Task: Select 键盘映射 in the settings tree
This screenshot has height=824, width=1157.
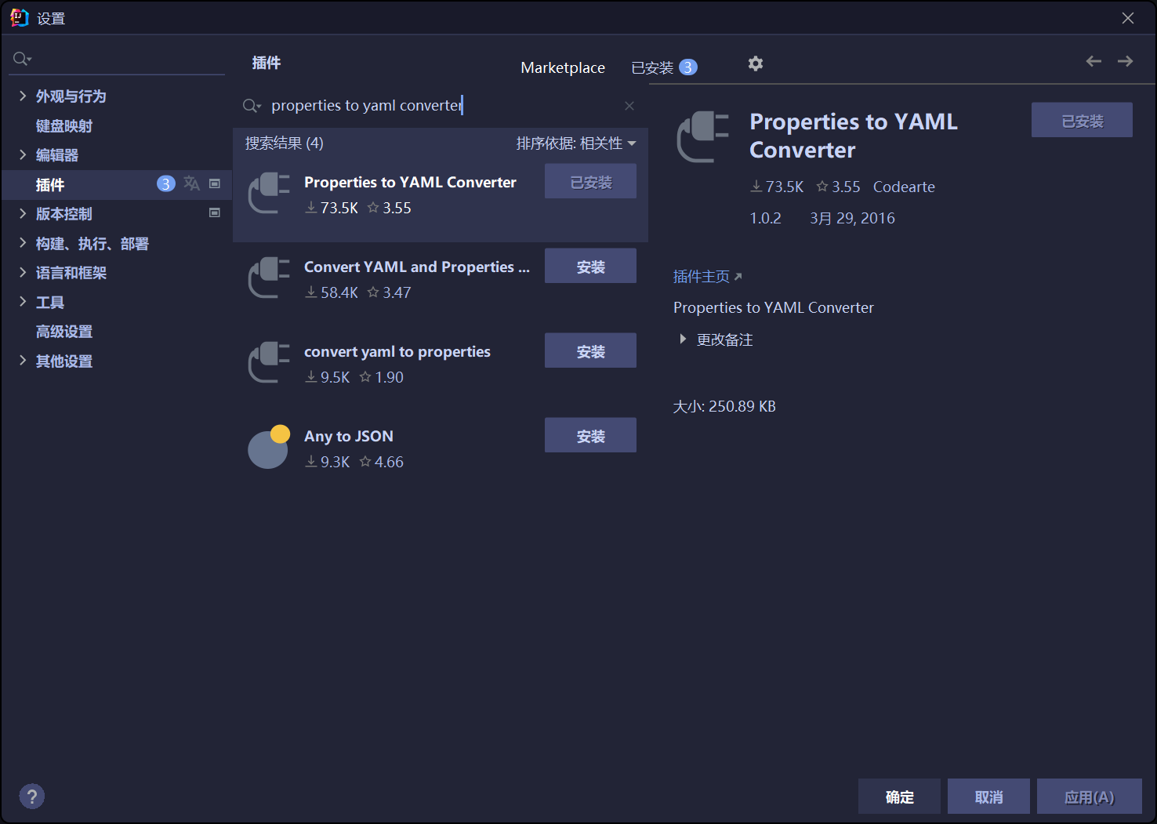Action: click(x=64, y=125)
